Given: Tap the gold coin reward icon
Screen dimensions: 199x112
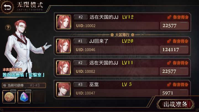Looking at the screenshot, I should pos(9,97).
